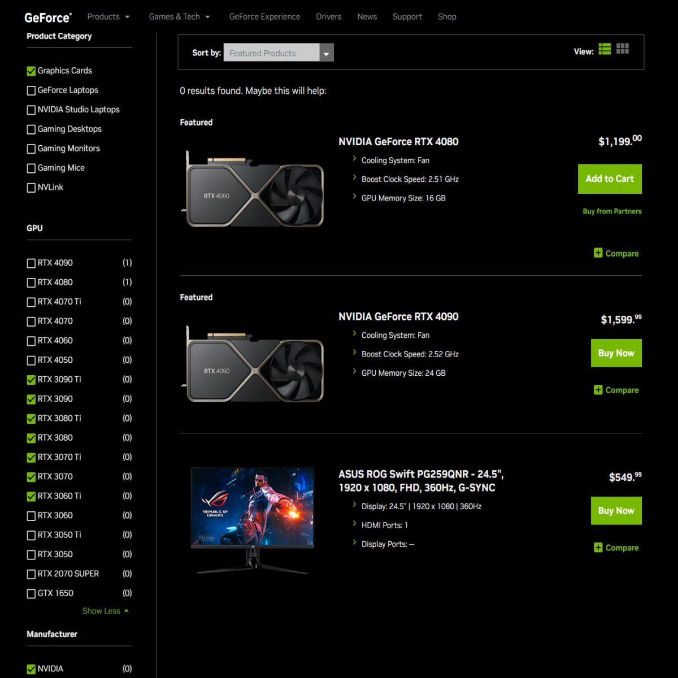Open Buy from Partners link
The height and width of the screenshot is (678, 678).
[611, 211]
